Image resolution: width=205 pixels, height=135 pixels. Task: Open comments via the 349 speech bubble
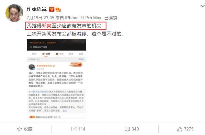132,129
